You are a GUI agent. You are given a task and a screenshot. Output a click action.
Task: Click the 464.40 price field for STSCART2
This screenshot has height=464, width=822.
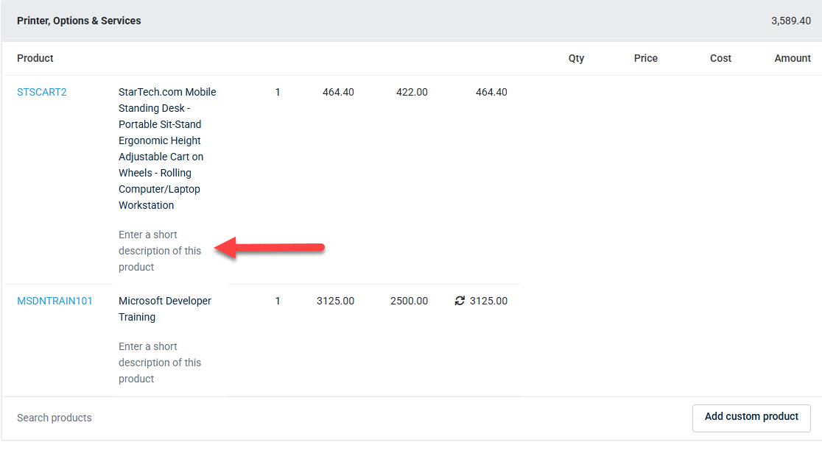pos(338,92)
